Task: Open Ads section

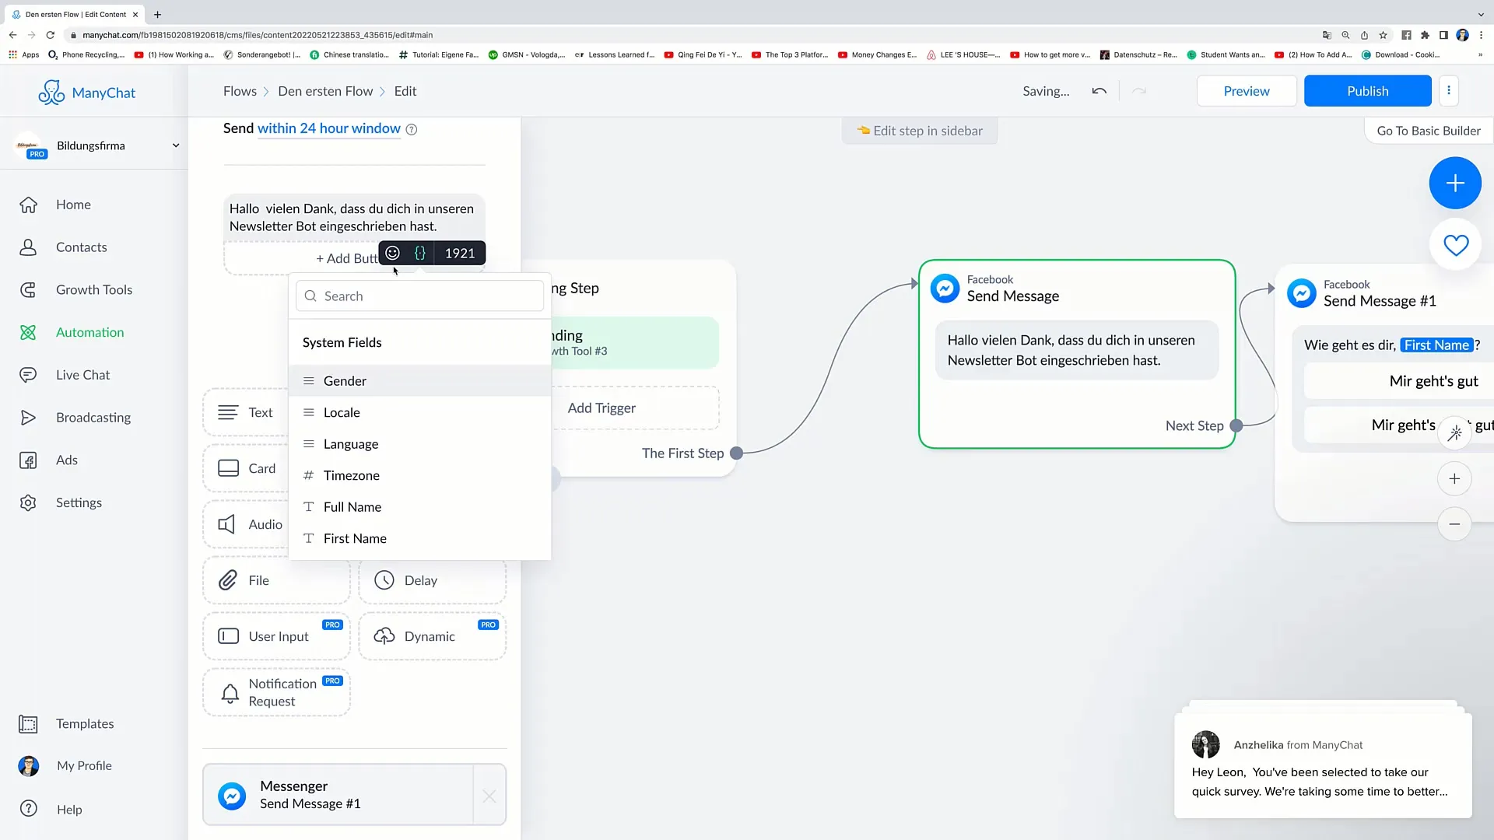Action: click(67, 460)
